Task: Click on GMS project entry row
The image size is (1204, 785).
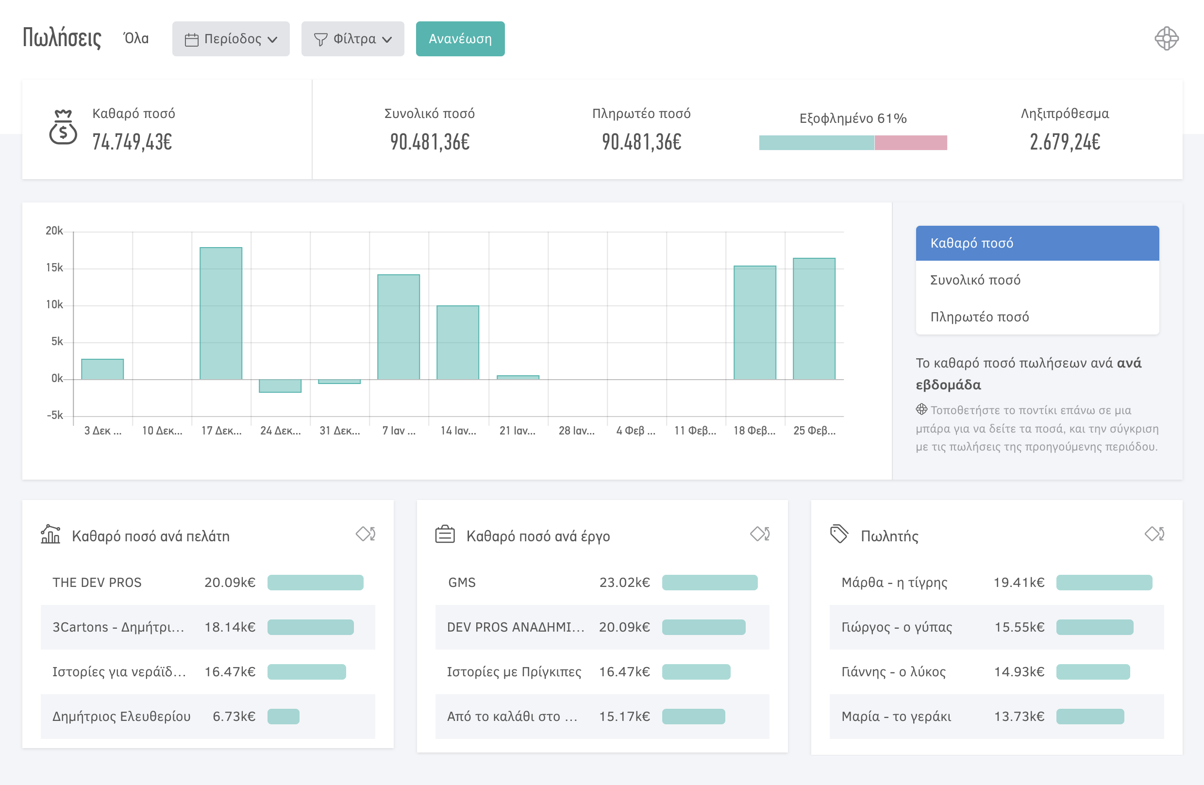Action: [602, 582]
